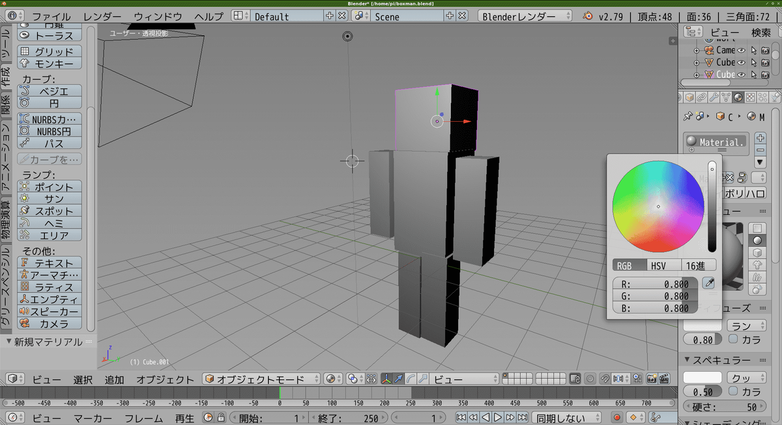Add an Empty object (エンプティ)
The height and width of the screenshot is (425, 782).
point(50,299)
